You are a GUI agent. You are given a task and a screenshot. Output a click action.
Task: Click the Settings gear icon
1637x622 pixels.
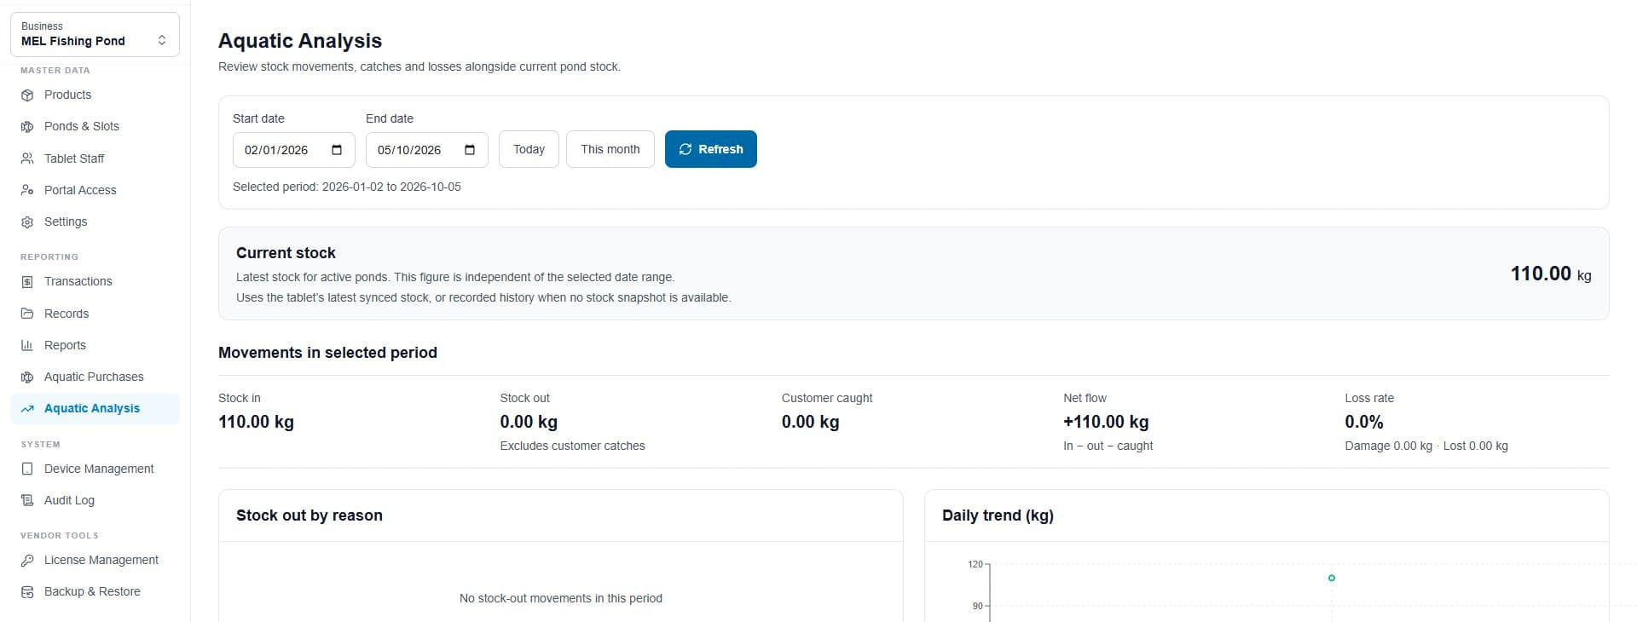click(x=27, y=222)
